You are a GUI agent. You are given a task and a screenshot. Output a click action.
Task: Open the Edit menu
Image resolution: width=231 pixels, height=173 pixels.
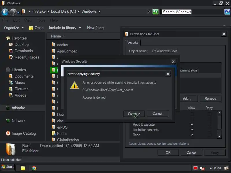pyautogui.click(x=16, y=20)
